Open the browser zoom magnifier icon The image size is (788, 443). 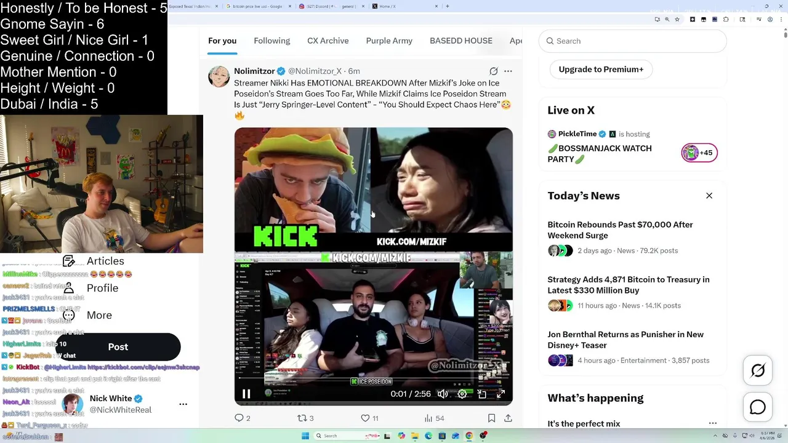point(667,19)
